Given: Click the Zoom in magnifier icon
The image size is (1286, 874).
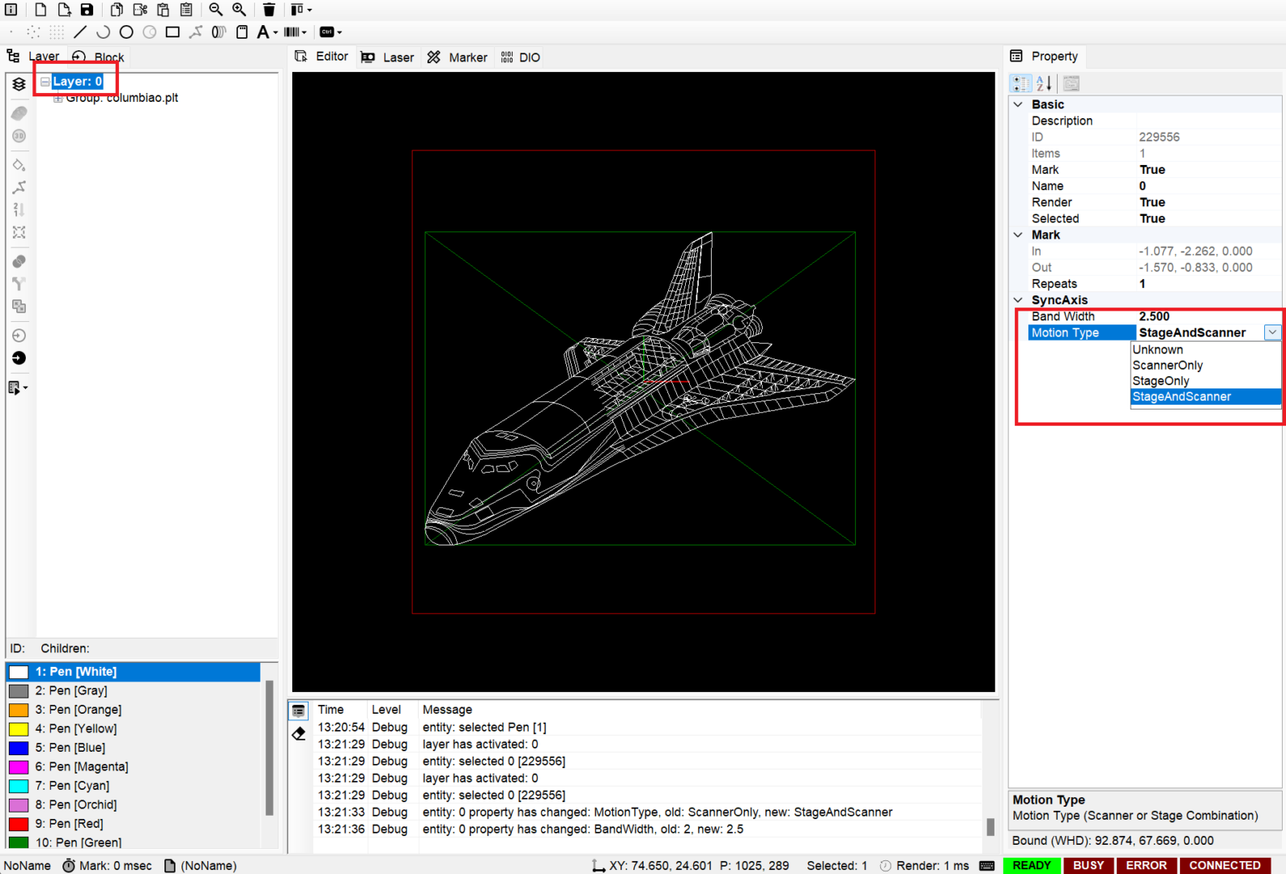Looking at the screenshot, I should (239, 10).
